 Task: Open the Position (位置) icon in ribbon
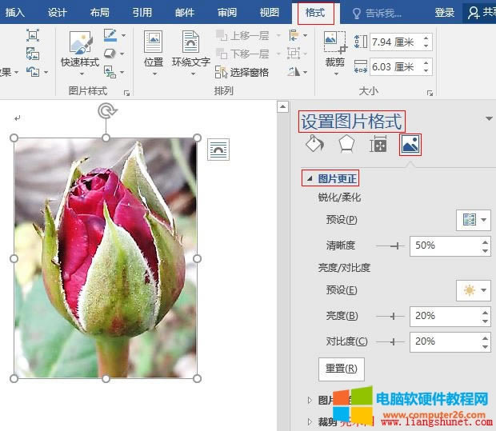(153, 43)
